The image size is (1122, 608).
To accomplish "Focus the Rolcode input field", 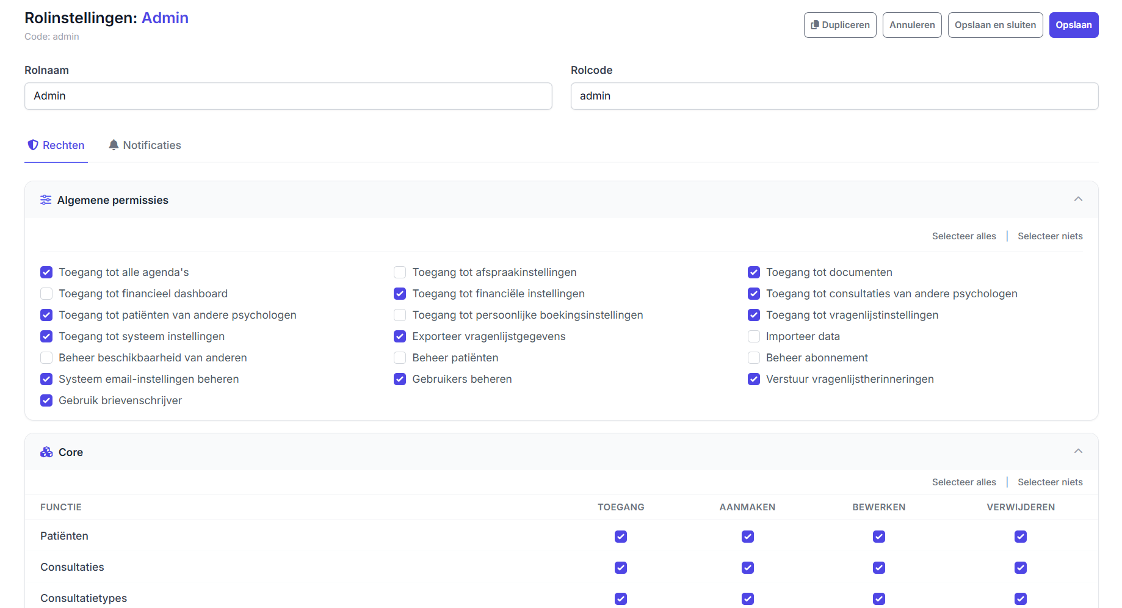I will 834,96.
